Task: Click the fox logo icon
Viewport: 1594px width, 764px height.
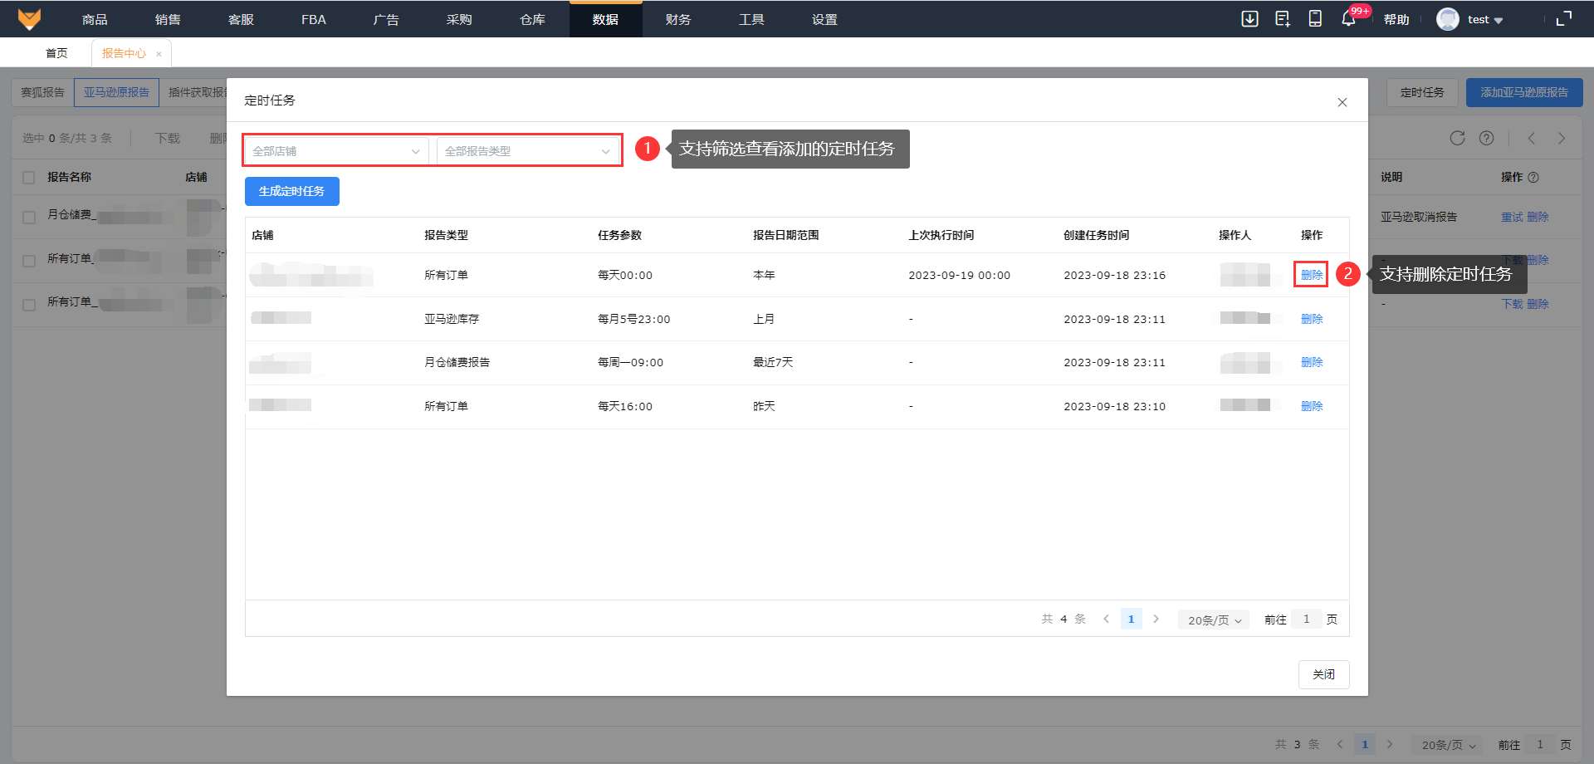Action: (29, 18)
